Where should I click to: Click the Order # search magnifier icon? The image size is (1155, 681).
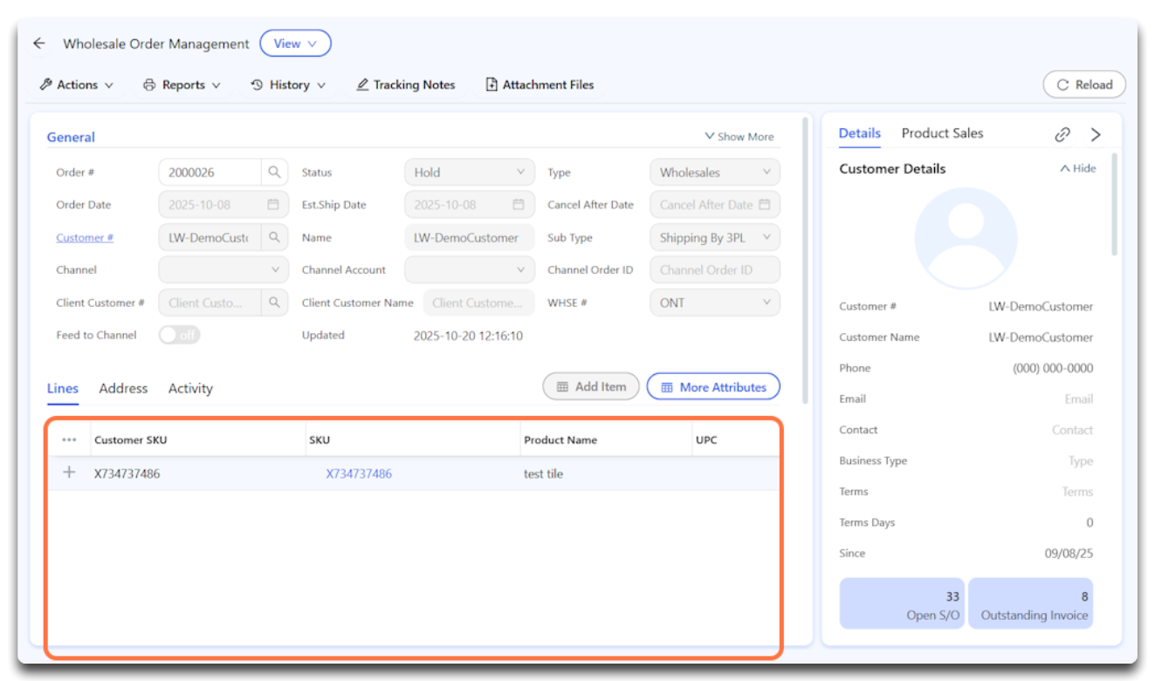[274, 173]
